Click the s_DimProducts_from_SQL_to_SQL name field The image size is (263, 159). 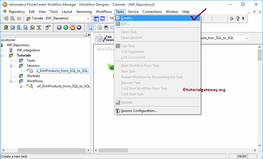(62, 71)
